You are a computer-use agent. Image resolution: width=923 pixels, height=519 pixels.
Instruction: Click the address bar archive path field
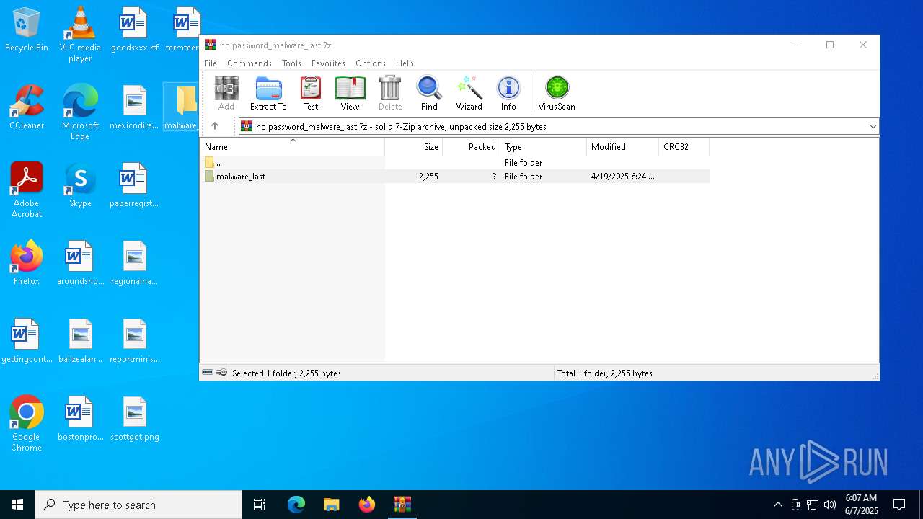point(558,126)
